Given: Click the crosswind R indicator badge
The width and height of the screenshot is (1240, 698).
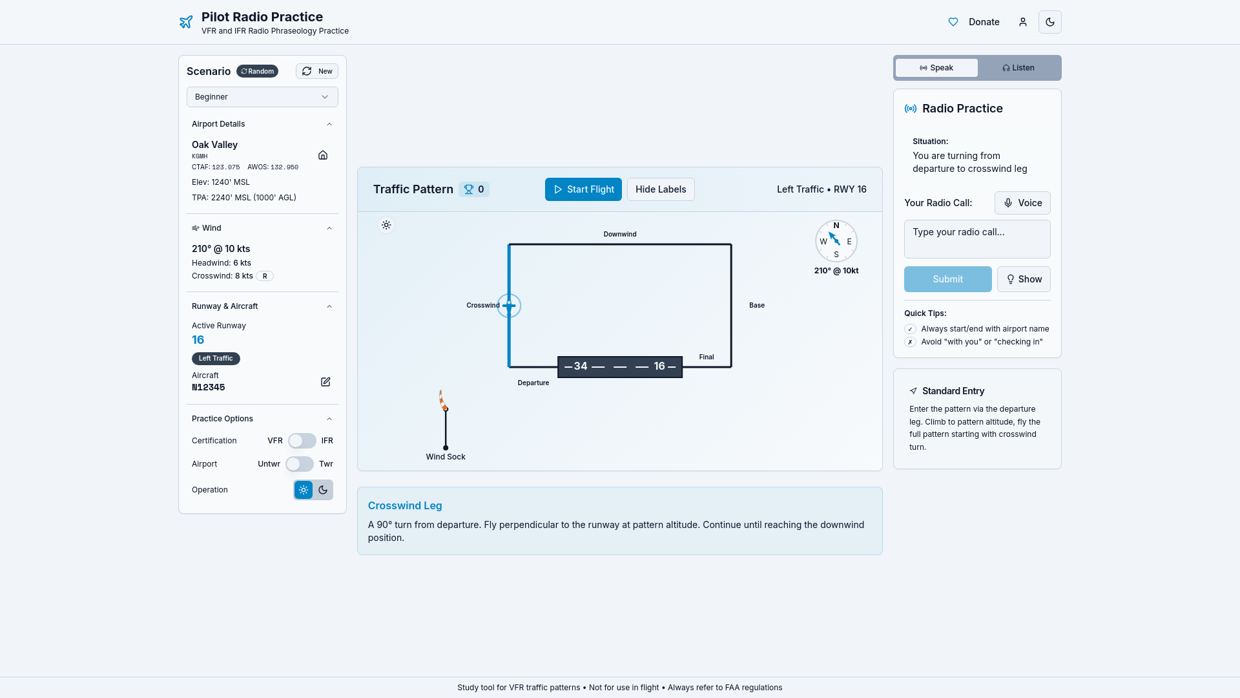Looking at the screenshot, I should click(x=265, y=276).
